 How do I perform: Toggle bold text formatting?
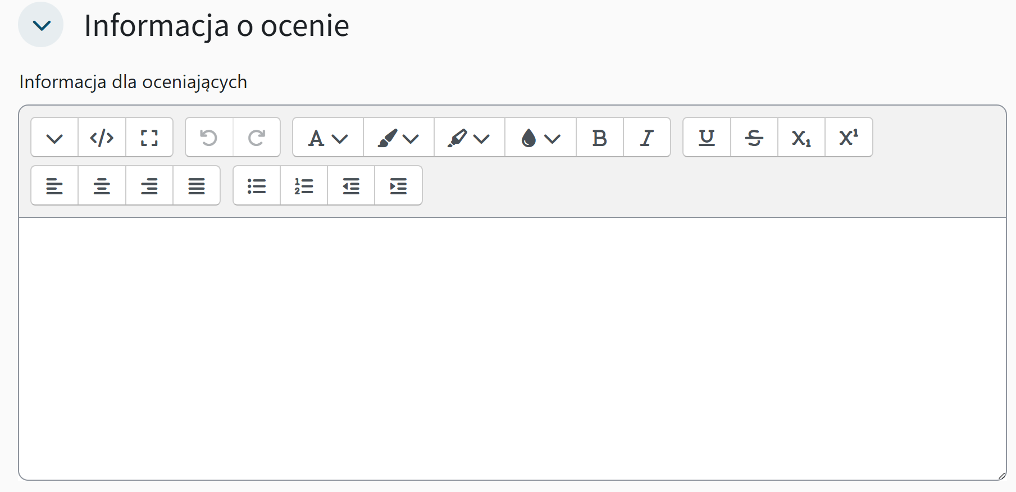[599, 137]
